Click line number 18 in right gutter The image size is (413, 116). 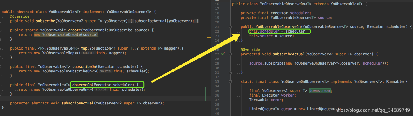(x=217, y=13)
